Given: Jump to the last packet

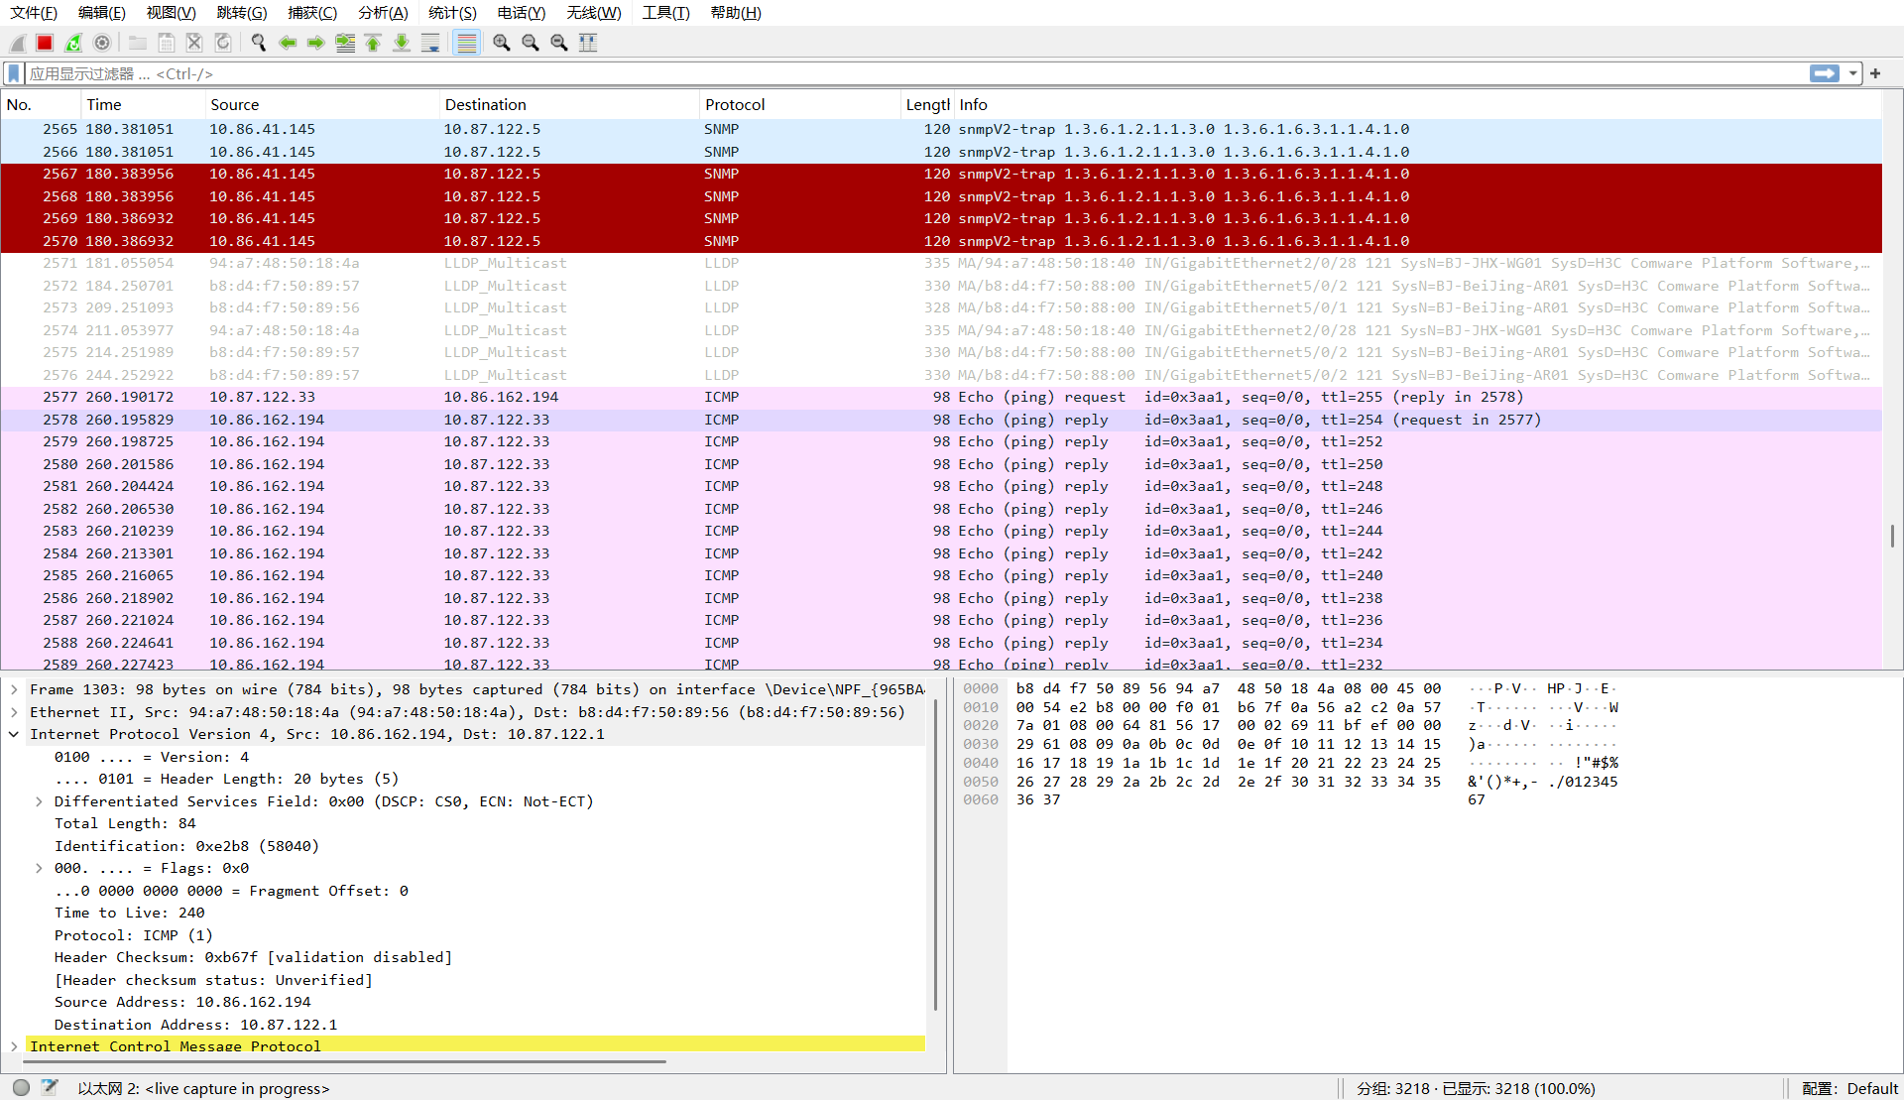Looking at the screenshot, I should (402, 43).
